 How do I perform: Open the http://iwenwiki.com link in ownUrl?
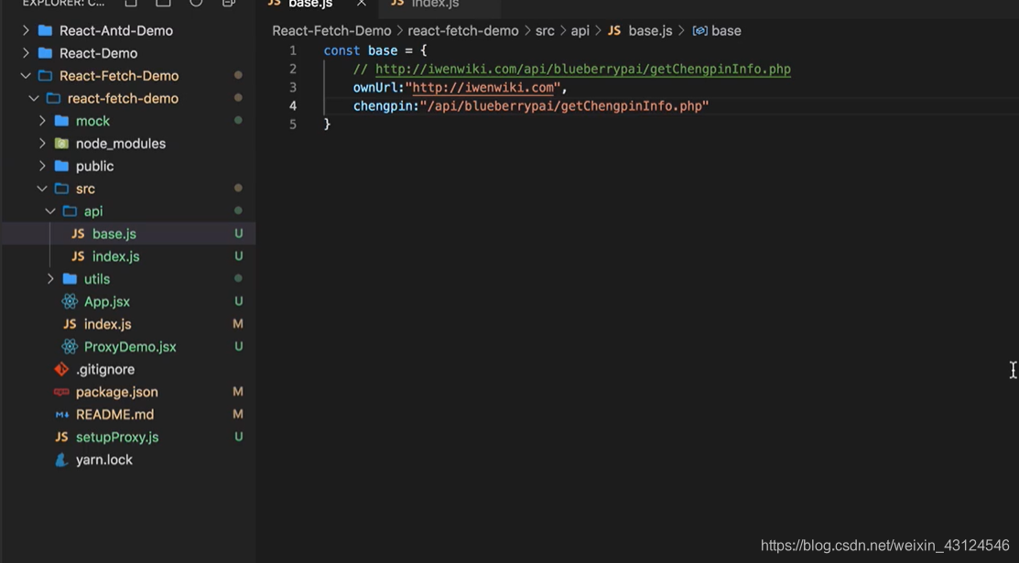click(x=482, y=88)
